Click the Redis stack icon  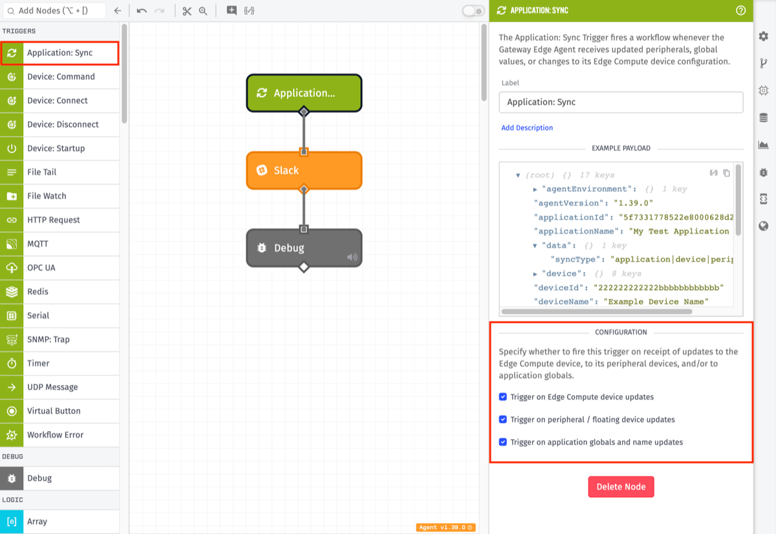coord(12,292)
